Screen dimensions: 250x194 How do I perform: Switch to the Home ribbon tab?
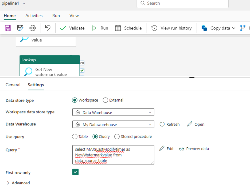[x=10, y=16]
